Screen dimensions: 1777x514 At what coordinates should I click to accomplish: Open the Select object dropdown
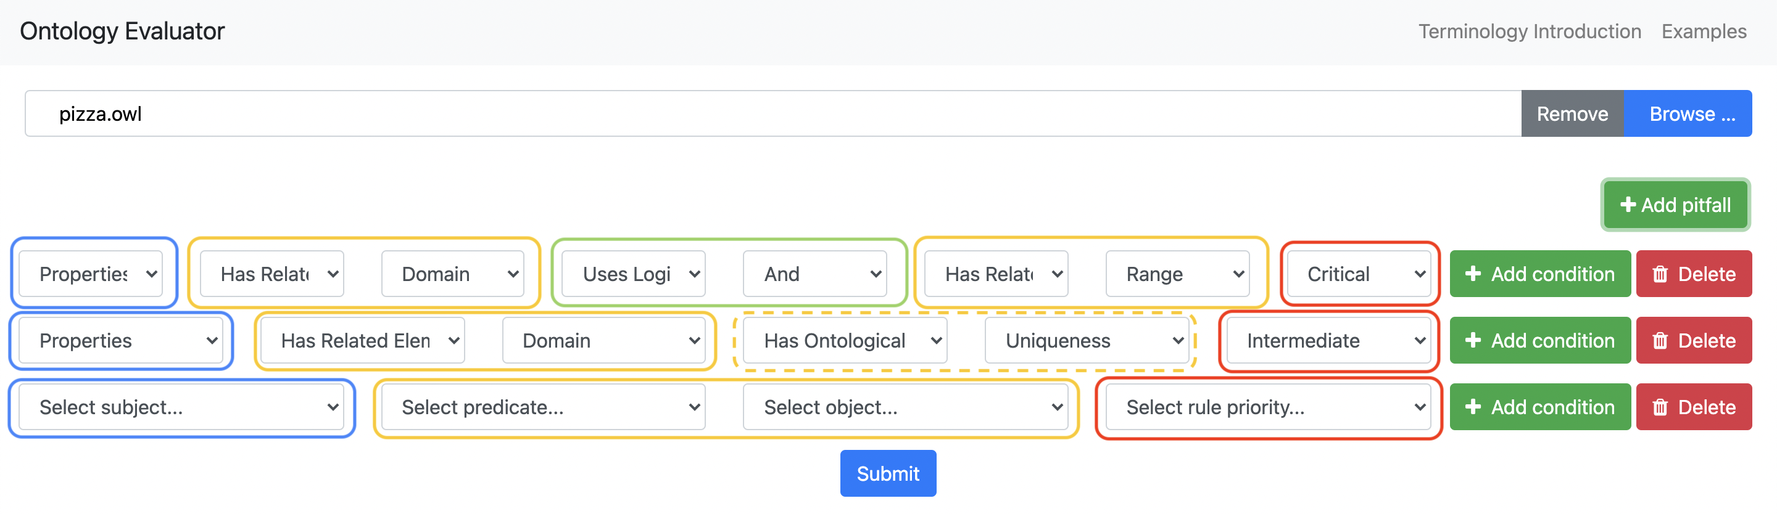click(905, 407)
